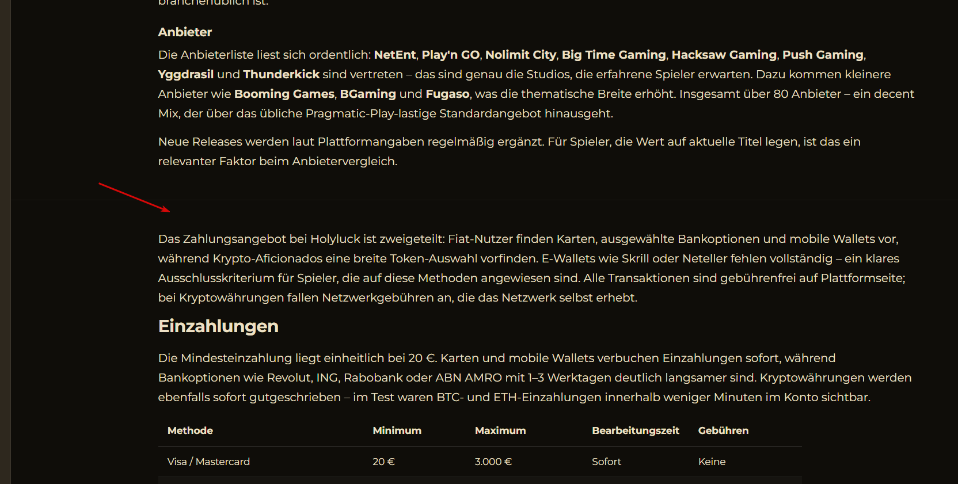Click the Keine fees cell
Image resolution: width=958 pixels, height=484 pixels.
tap(712, 462)
